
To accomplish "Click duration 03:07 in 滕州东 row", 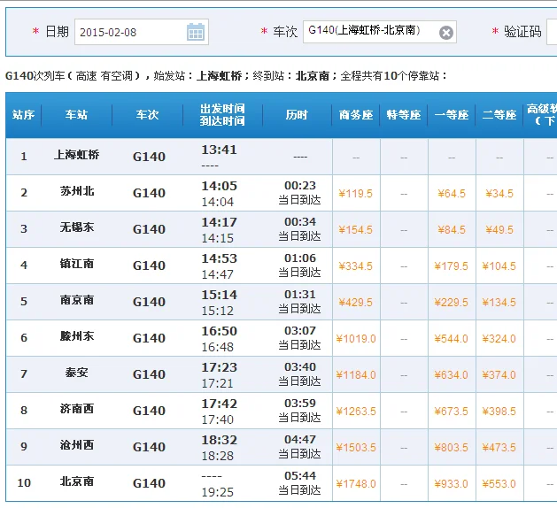I will pyautogui.click(x=300, y=330).
